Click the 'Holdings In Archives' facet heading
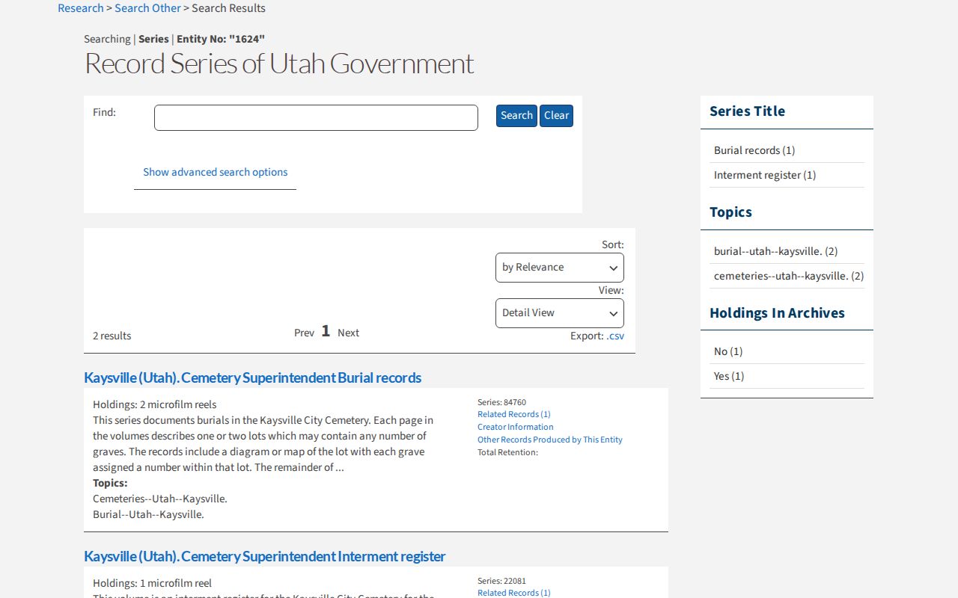958x598 pixels. pyautogui.click(x=777, y=313)
